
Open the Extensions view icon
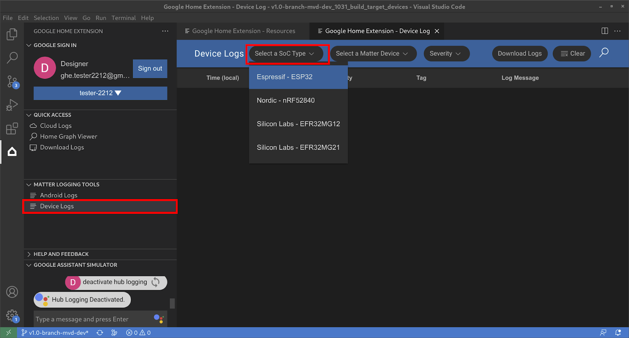tap(12, 129)
